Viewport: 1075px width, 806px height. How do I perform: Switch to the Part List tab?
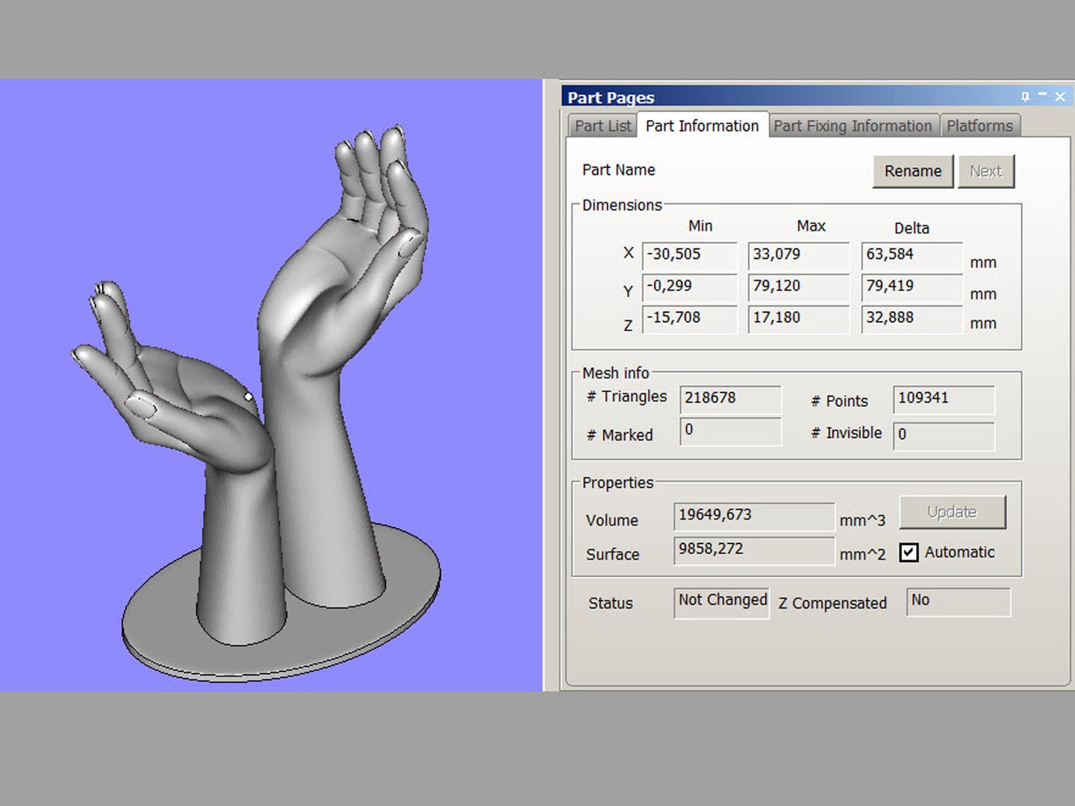click(x=602, y=126)
